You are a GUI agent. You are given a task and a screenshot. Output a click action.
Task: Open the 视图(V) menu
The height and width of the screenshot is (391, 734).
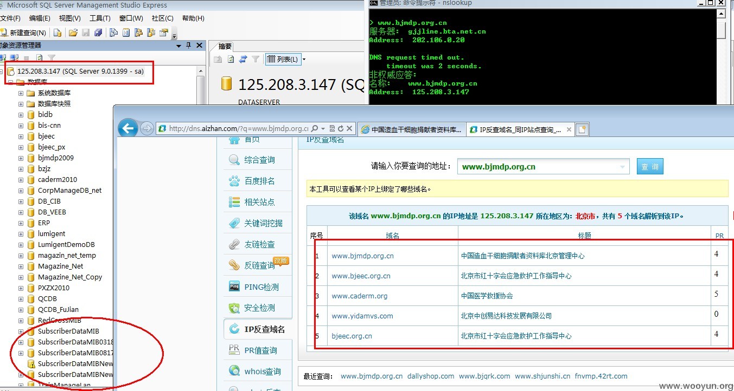click(70, 18)
